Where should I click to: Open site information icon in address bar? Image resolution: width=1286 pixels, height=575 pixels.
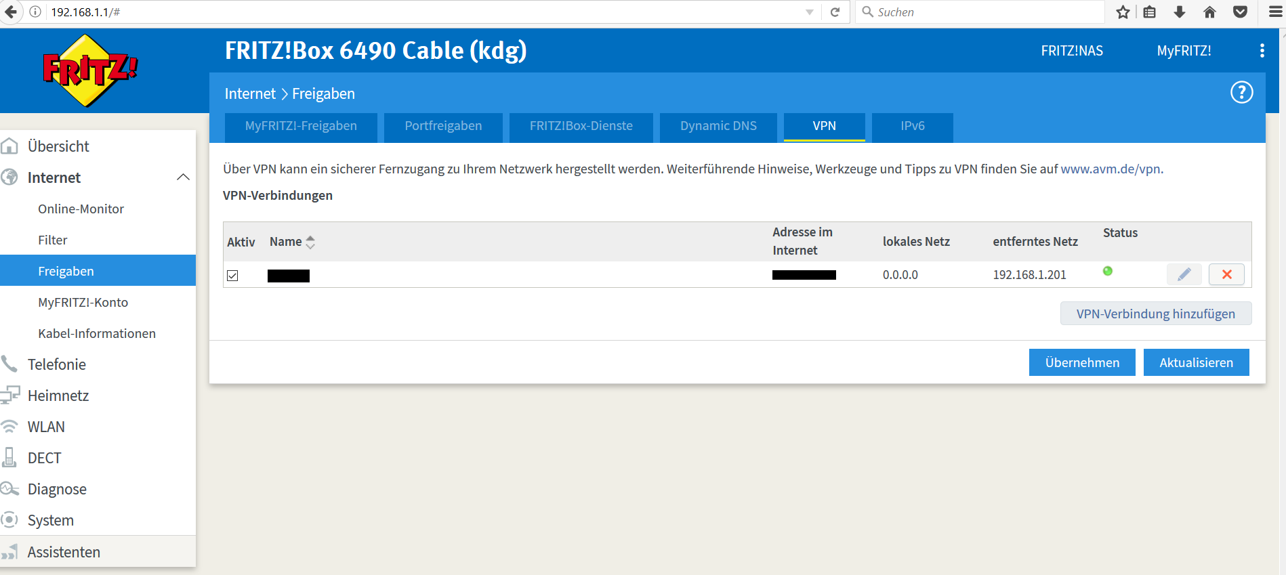click(35, 12)
